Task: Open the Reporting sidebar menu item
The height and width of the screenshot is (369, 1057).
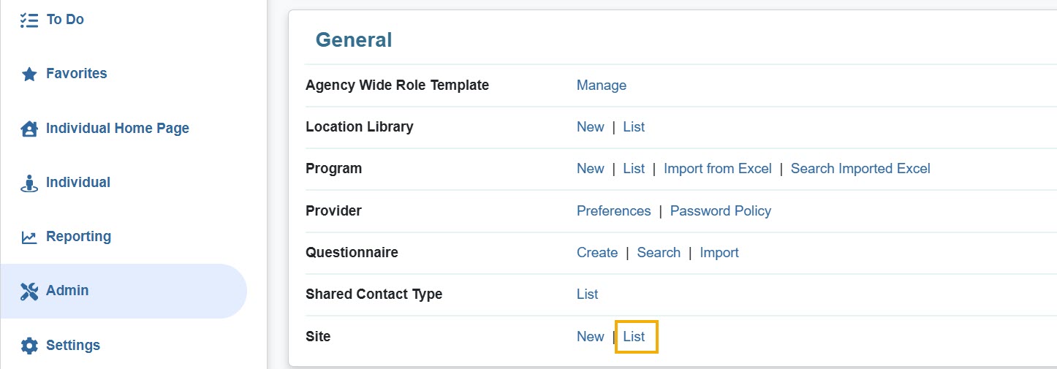Action: point(78,237)
